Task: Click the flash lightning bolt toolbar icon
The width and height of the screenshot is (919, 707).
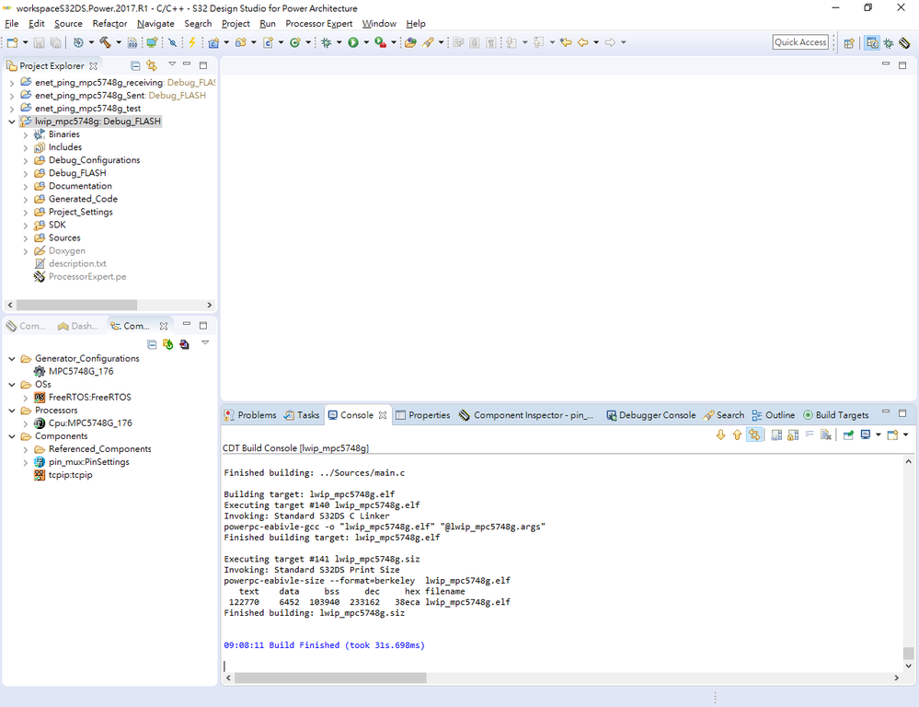Action: (191, 42)
